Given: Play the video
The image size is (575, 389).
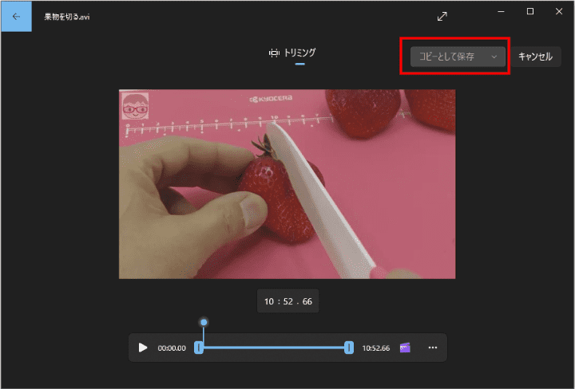Looking at the screenshot, I should [143, 348].
